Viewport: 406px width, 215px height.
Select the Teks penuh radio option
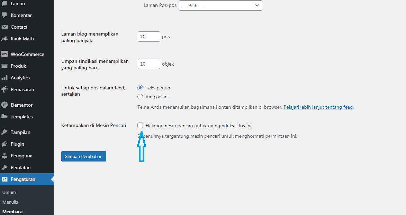(x=140, y=88)
